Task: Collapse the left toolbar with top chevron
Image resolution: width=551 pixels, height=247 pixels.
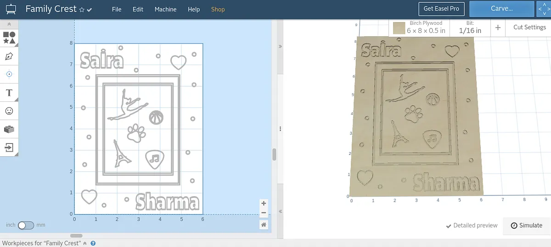Action: coord(9,24)
